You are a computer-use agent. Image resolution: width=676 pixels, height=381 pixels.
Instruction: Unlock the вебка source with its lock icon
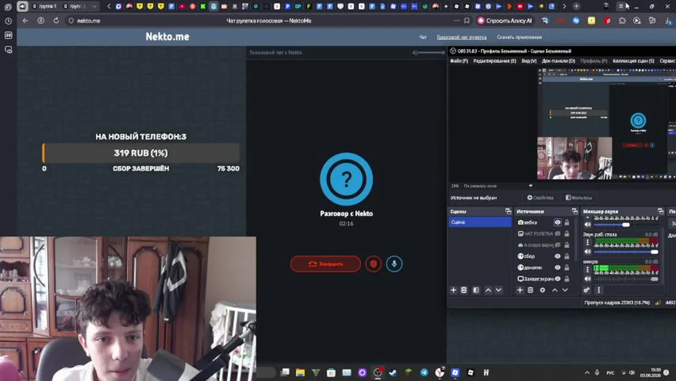coord(567,223)
